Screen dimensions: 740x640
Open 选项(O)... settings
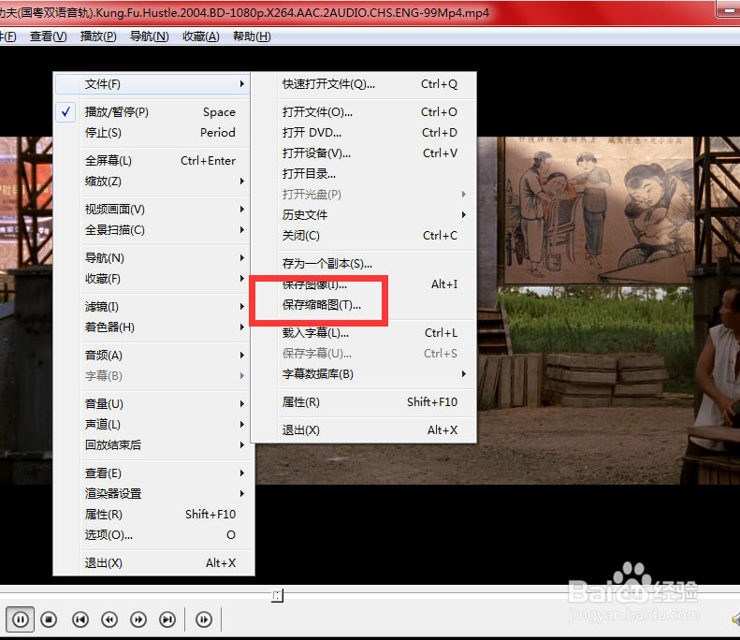[x=152, y=535]
